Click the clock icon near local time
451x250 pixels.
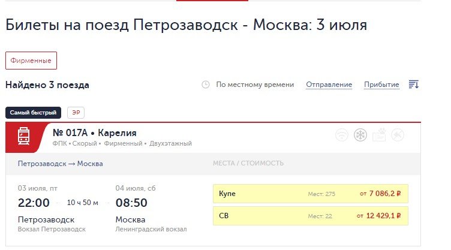click(x=206, y=85)
